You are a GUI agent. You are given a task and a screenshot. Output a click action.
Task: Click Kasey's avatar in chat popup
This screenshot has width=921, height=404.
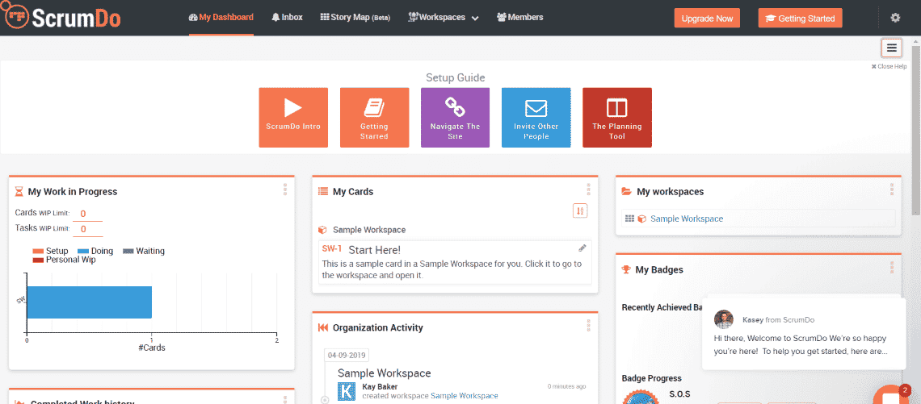pos(724,319)
